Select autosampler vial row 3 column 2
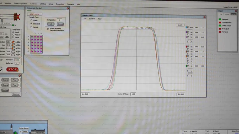239x134 pixels. (x=35, y=42)
